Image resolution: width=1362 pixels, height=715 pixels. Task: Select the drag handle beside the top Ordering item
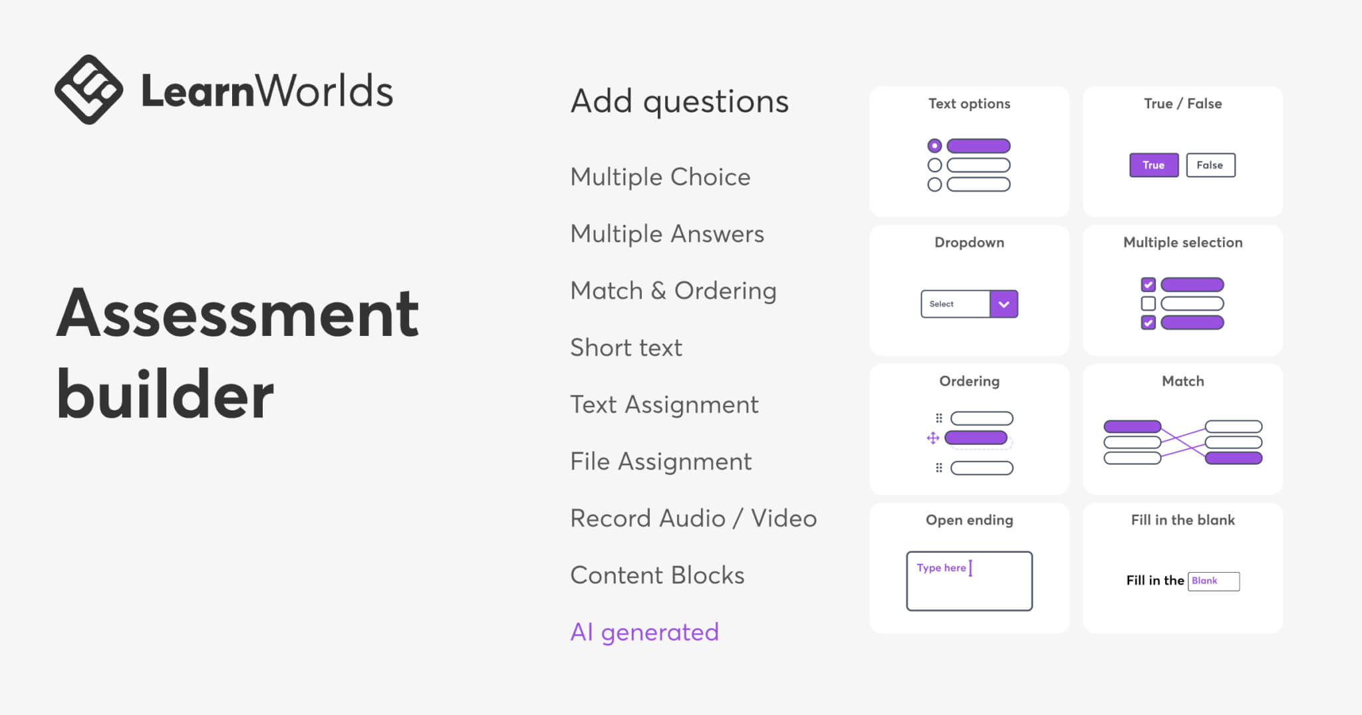point(938,418)
